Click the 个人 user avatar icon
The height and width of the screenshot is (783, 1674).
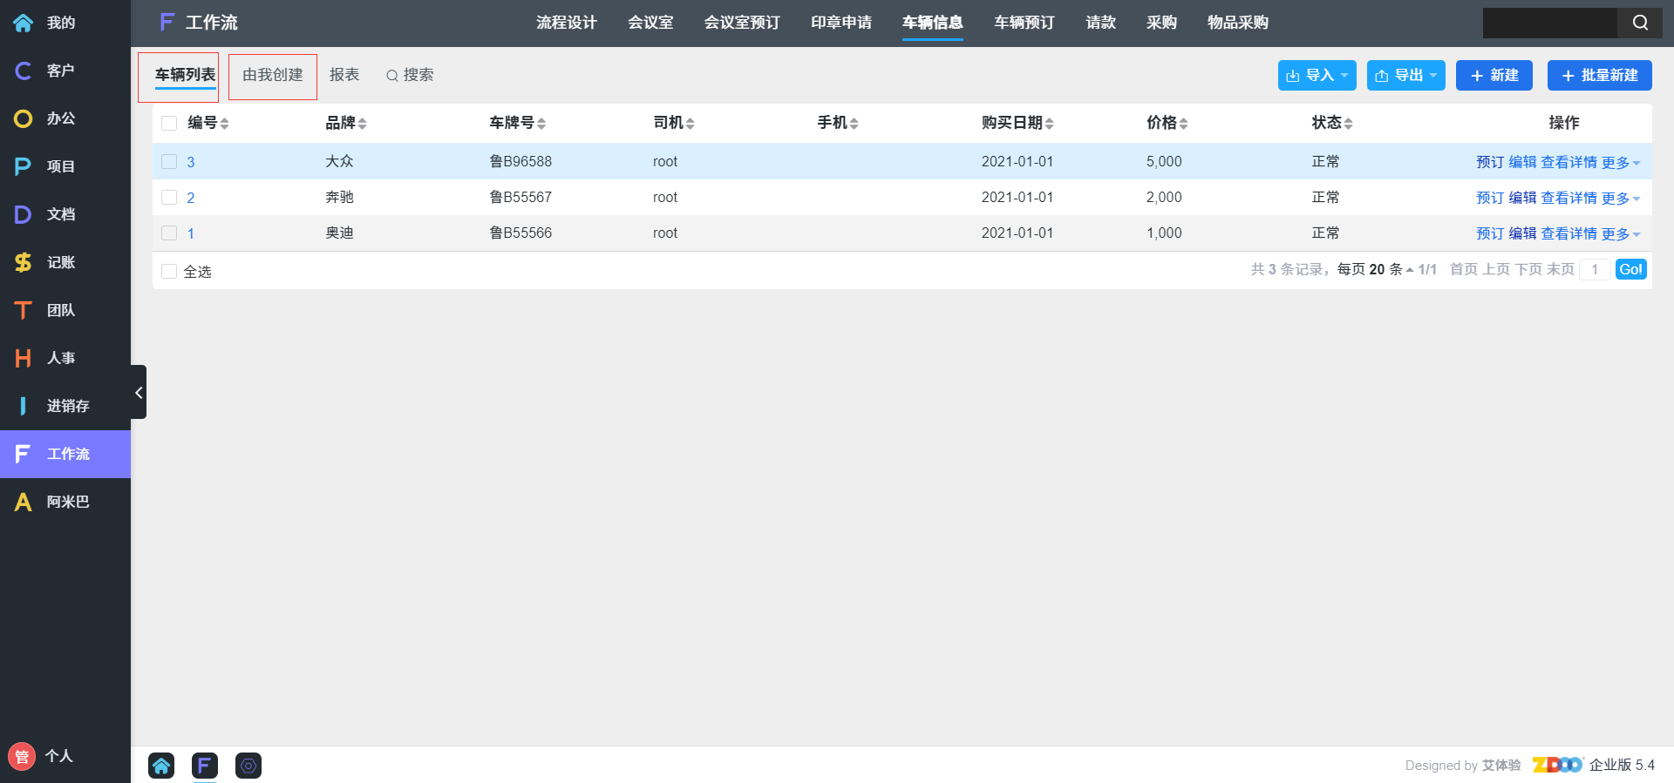22,756
